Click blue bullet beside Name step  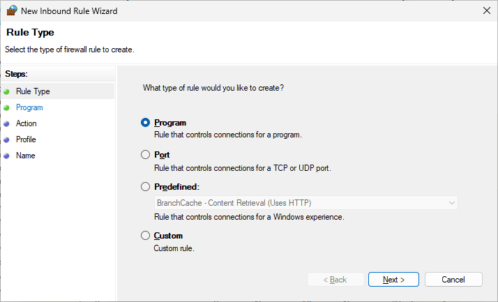[7, 156]
